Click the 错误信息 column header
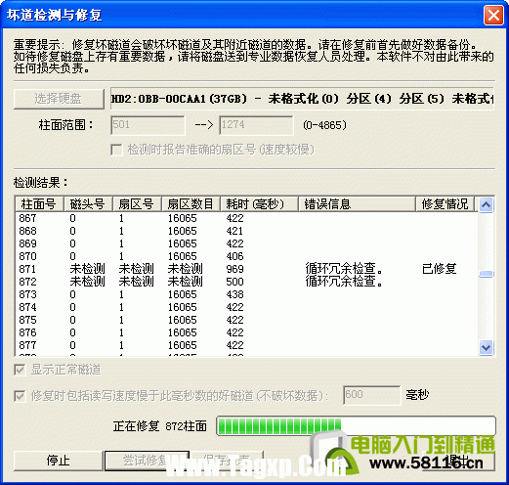This screenshot has height=485, width=509. pos(357,204)
